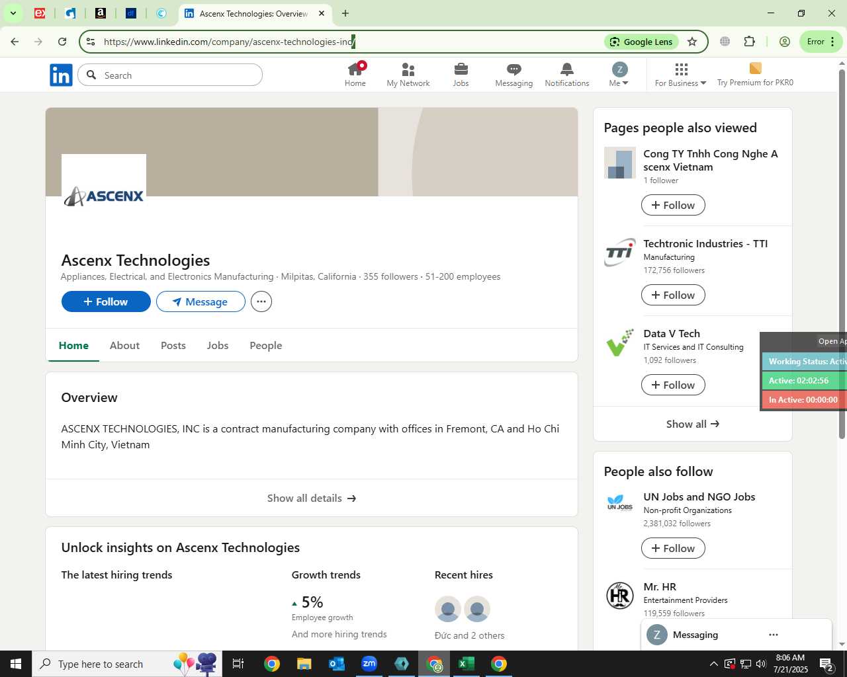
Task: Open the tab search dropdown arrow
Action: [13, 13]
